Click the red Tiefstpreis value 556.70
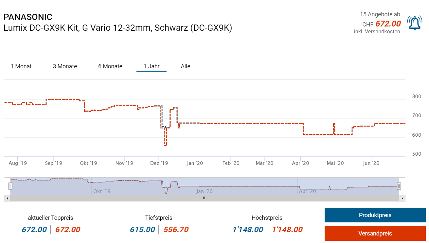Viewport: 429px width, 243px height. click(176, 230)
